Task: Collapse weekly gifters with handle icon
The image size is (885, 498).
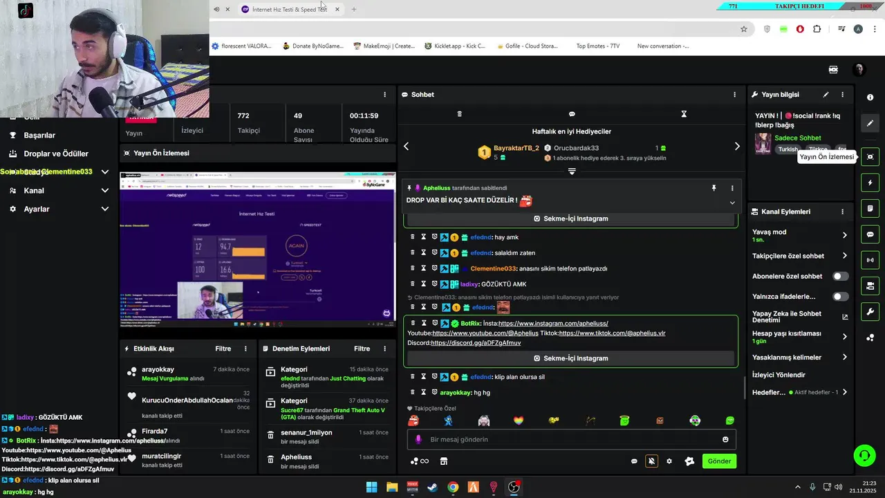Action: pyautogui.click(x=572, y=171)
